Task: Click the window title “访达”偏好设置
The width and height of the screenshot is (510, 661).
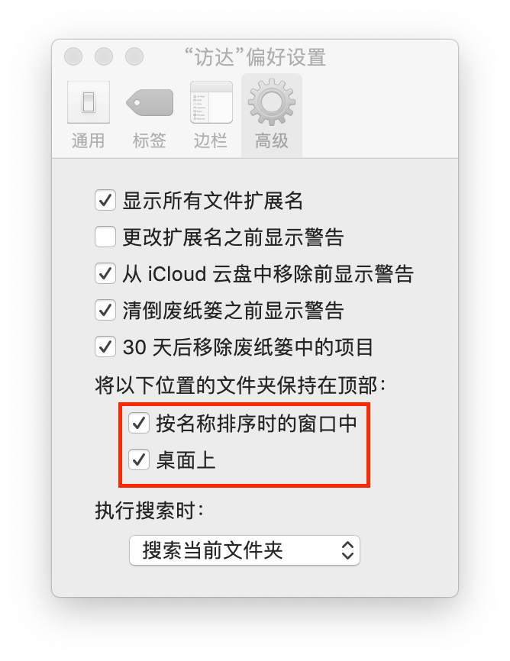Action: (255, 57)
